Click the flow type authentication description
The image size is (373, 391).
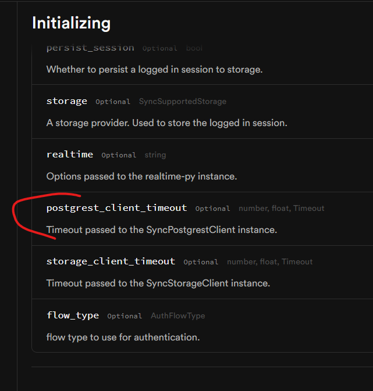click(123, 337)
